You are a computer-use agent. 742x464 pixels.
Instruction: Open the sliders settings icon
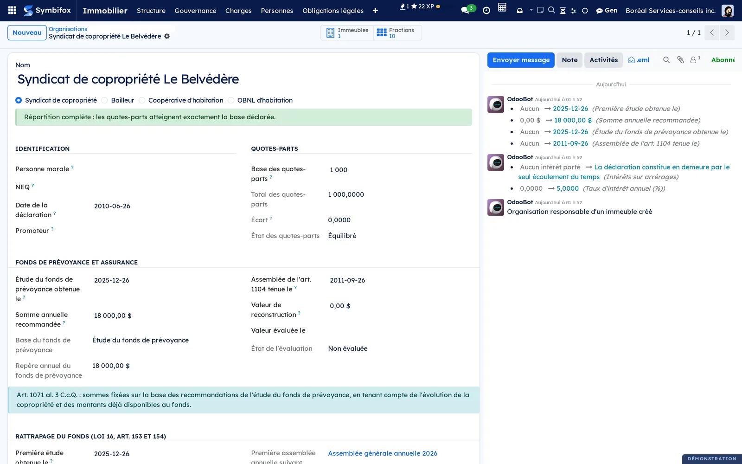click(573, 10)
